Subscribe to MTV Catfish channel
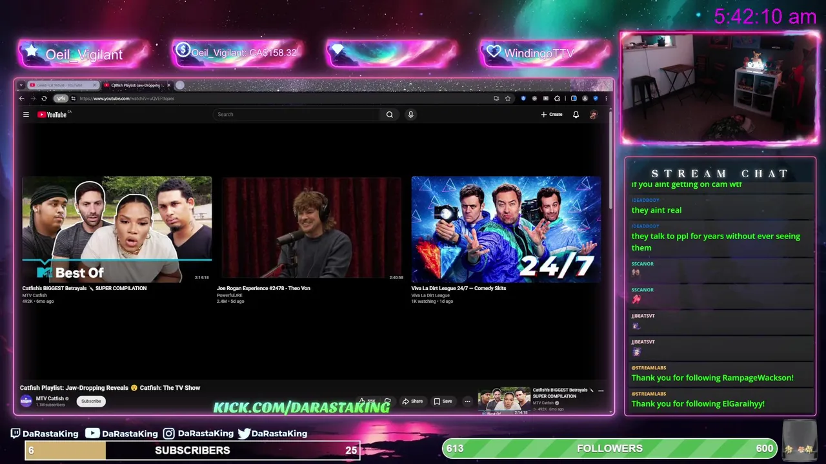Image resolution: width=826 pixels, height=464 pixels. click(x=91, y=401)
